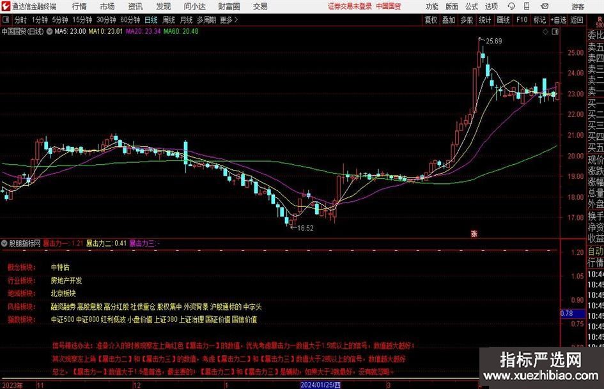
Task: Switch to the 15分钟 period tab
Action: [x=82, y=20]
